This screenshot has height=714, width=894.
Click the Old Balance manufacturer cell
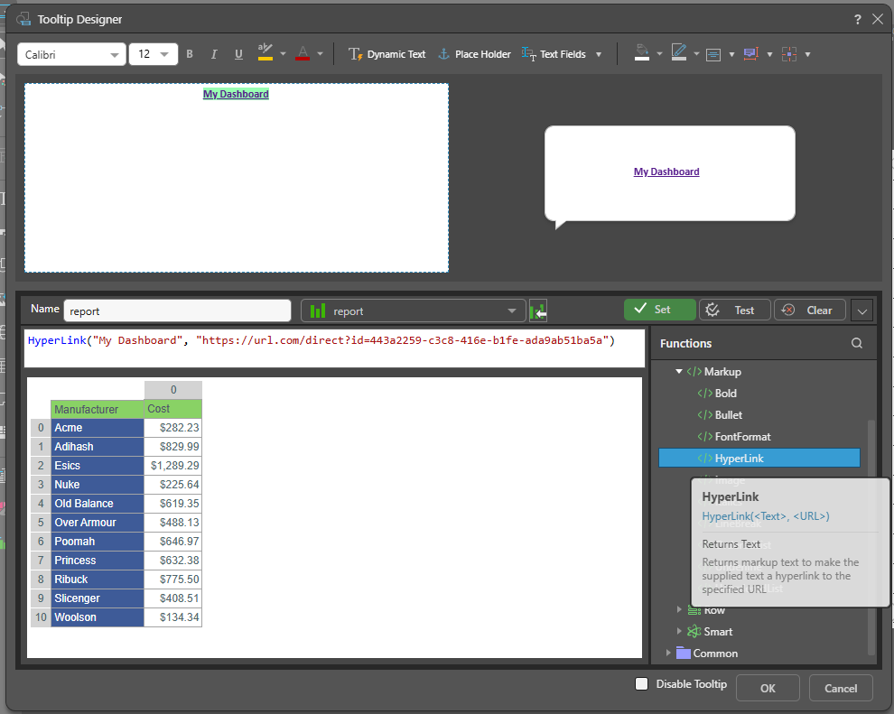(98, 504)
